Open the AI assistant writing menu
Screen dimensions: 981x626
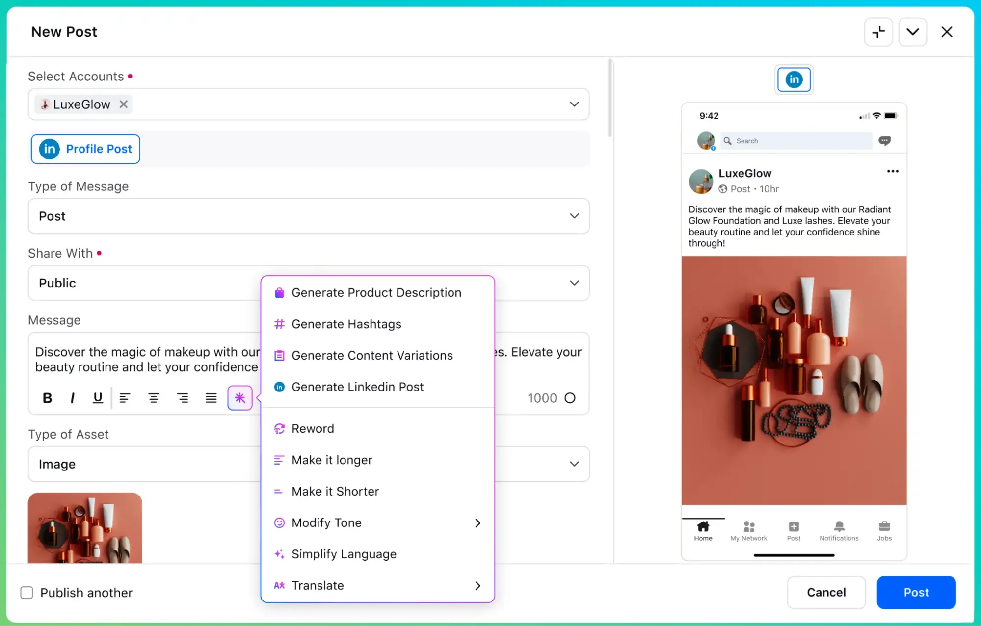click(x=239, y=398)
